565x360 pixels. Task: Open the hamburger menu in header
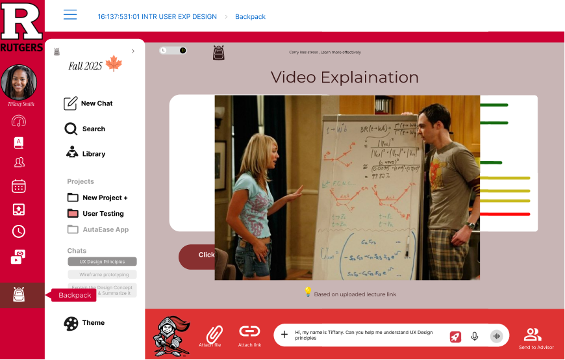click(70, 14)
